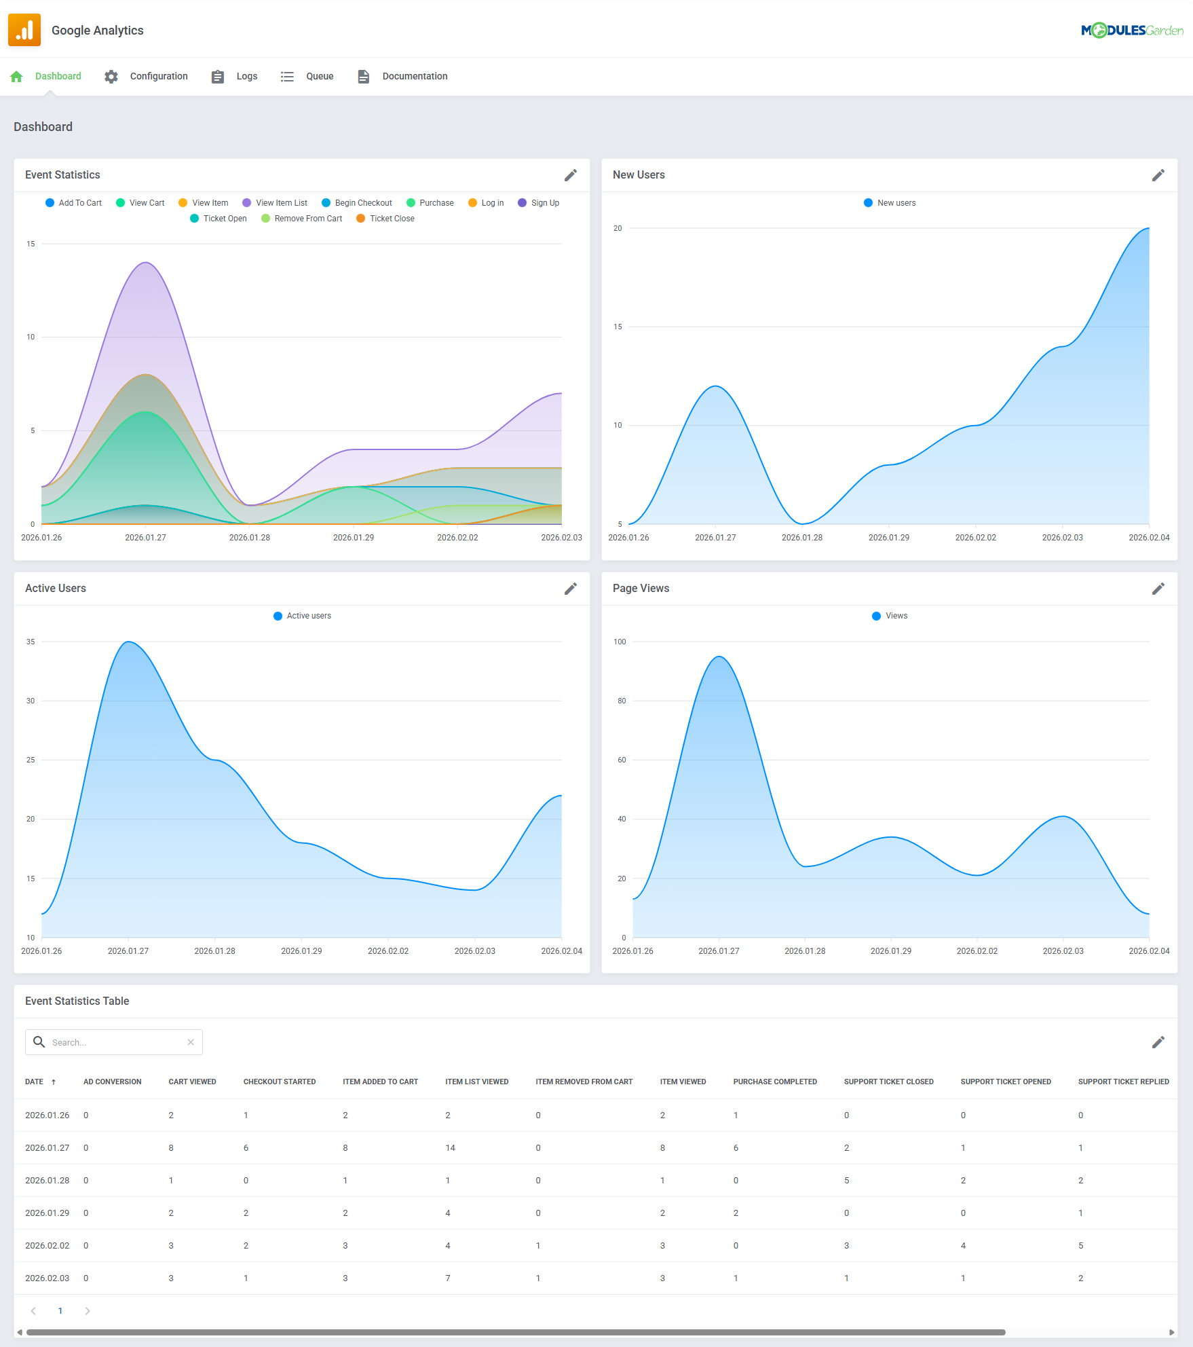The height and width of the screenshot is (1347, 1193).
Task: Open Configuration via the gear icon
Action: [x=111, y=76]
